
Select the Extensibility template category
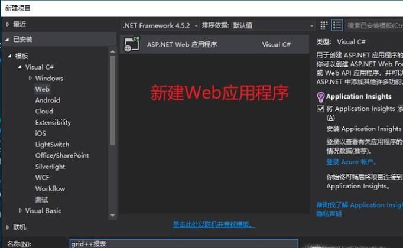tap(53, 122)
